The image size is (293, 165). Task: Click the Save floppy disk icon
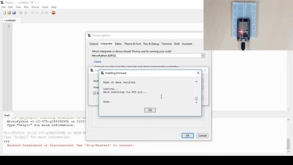(x=14, y=13)
